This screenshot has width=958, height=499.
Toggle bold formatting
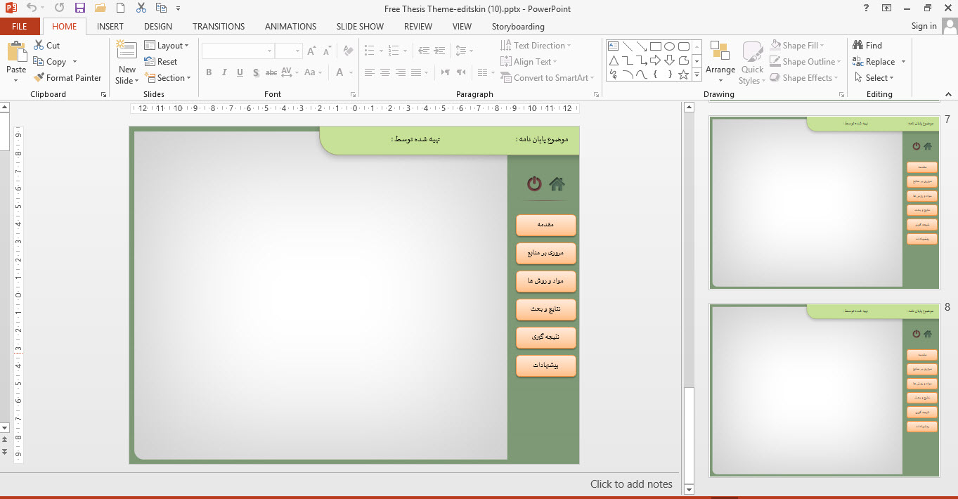click(x=209, y=72)
